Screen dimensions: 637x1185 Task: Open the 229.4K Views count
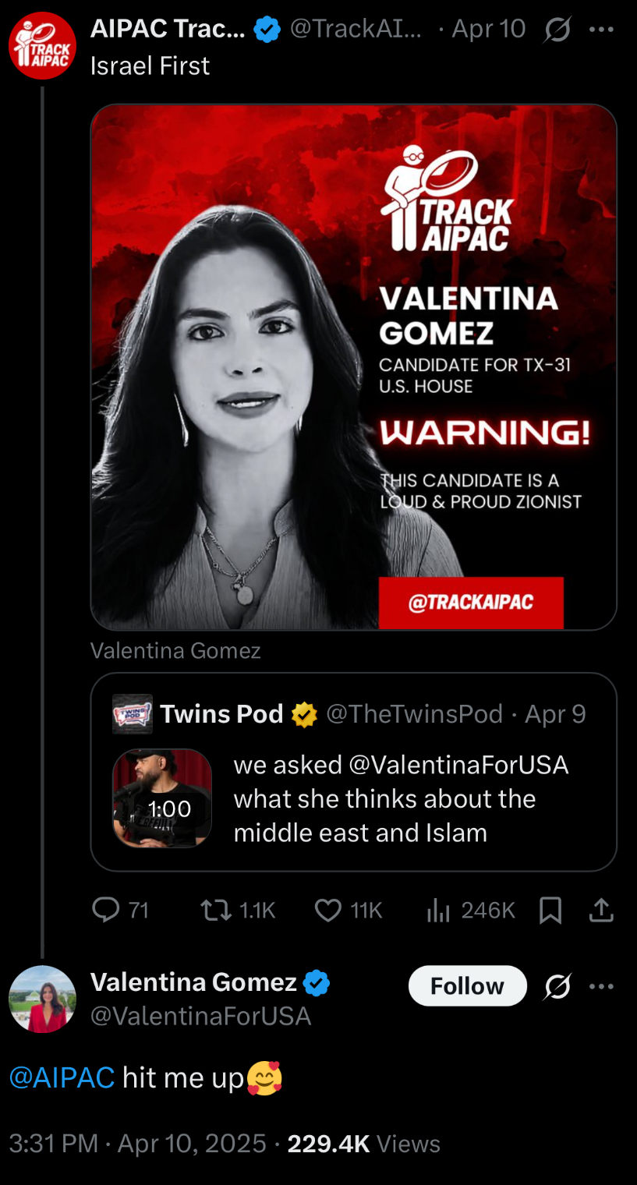[364, 1144]
